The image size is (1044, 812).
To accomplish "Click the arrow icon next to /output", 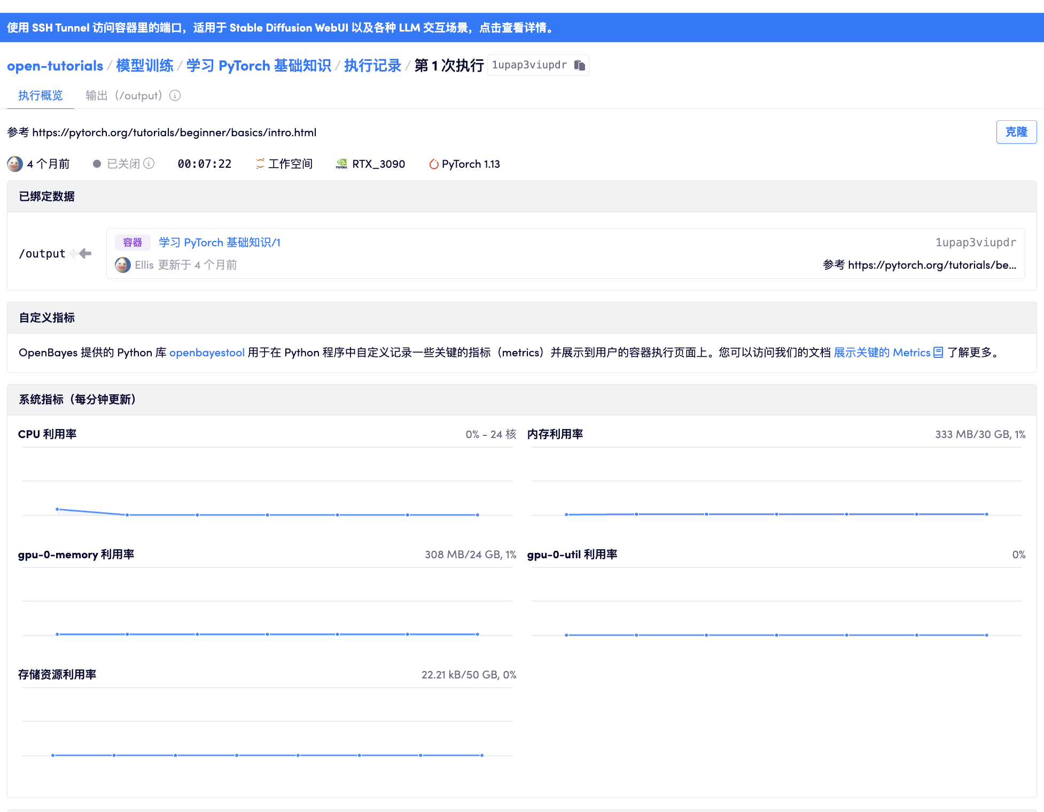I will pos(84,254).
